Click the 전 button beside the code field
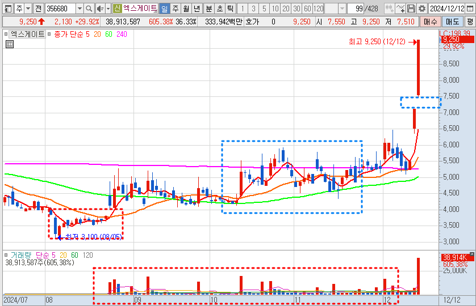The height and width of the screenshot is (306, 476). [x=38, y=8]
